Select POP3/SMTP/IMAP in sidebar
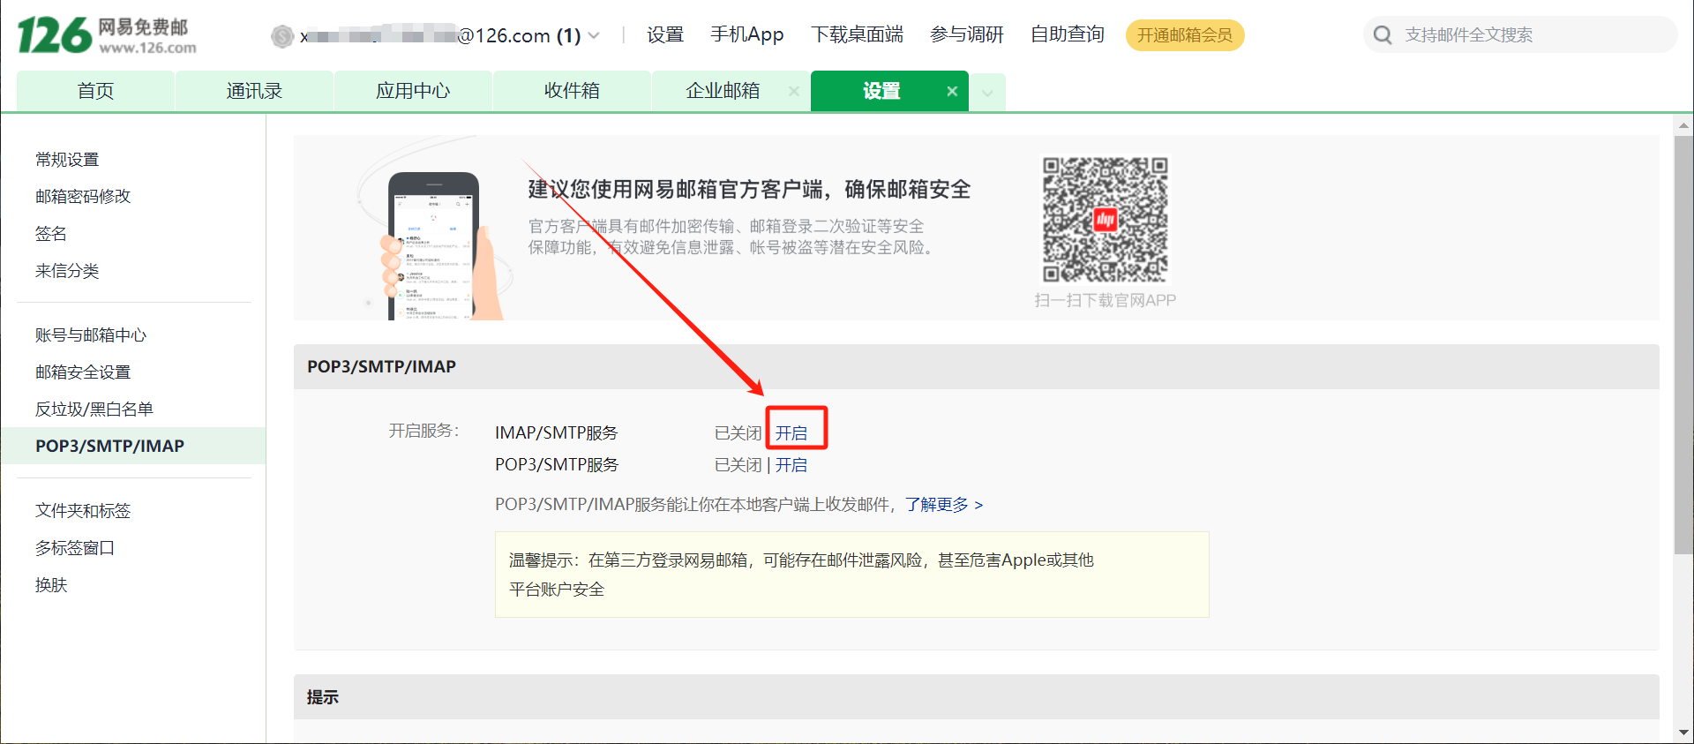Viewport: 1694px width, 744px height. tap(133, 446)
